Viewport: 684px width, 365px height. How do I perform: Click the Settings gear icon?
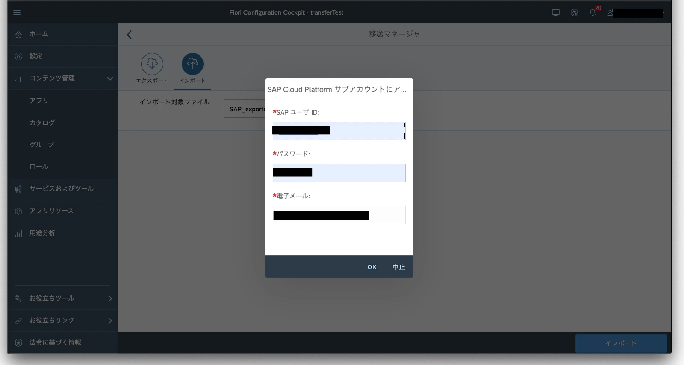click(x=18, y=57)
